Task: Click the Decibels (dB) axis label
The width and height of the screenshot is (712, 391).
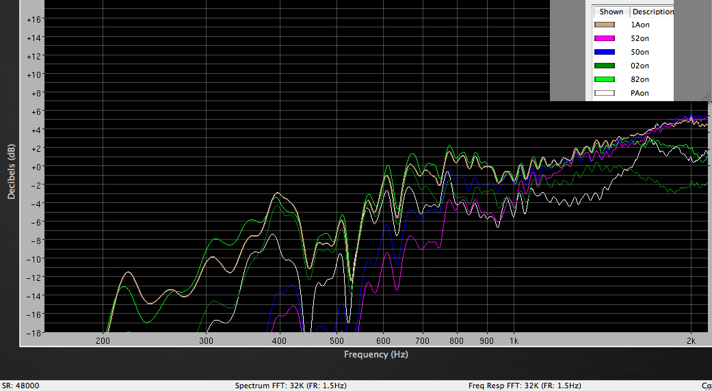Action: (12, 172)
